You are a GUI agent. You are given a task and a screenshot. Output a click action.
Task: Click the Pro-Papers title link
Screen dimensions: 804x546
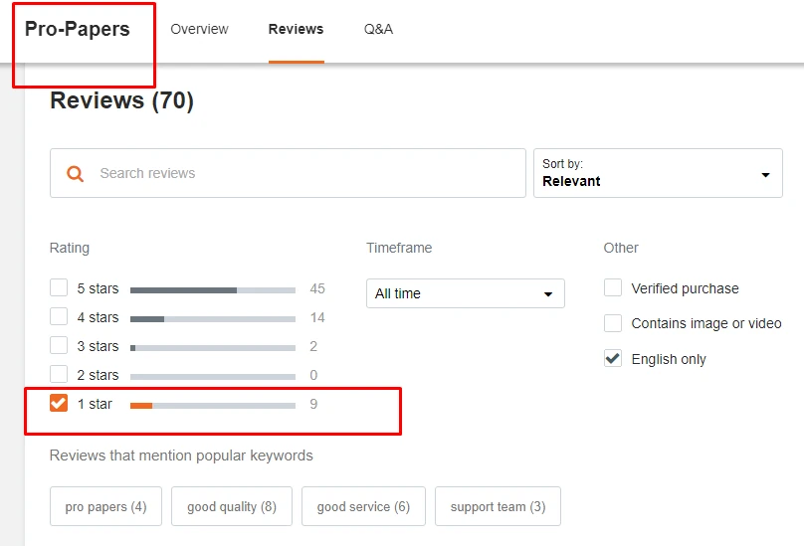[78, 29]
